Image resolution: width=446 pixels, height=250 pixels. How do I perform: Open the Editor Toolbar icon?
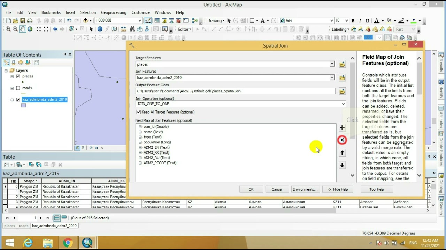coord(148,21)
